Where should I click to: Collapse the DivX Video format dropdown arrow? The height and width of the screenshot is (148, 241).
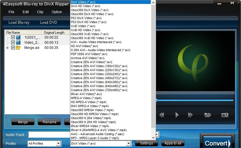[x=129, y=144]
